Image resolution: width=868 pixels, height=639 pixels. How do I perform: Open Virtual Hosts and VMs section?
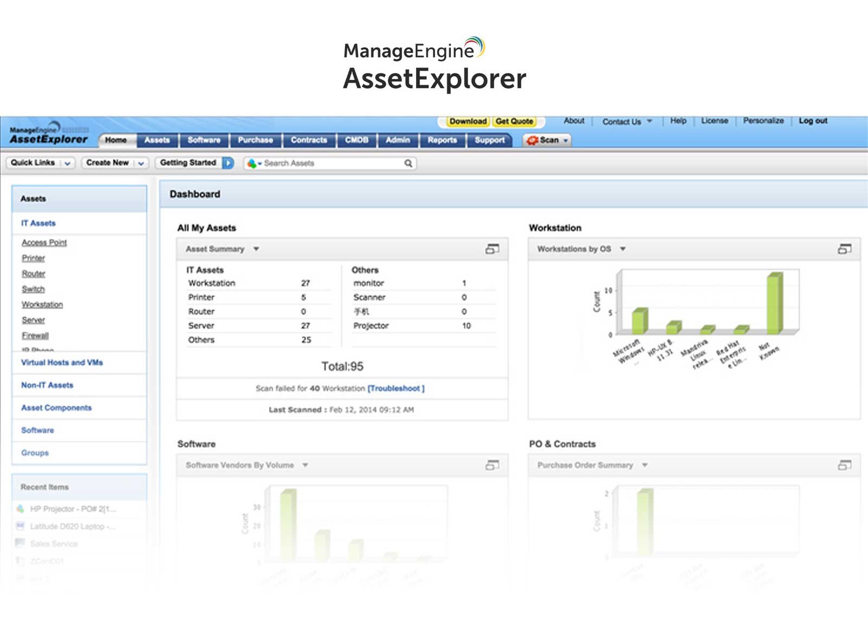62,362
